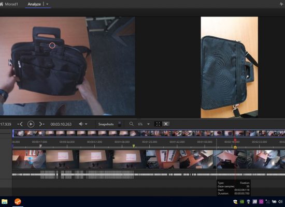Click the 00:01:59.000 time label
Viewport: 285px width, 207px height.
point(205,142)
